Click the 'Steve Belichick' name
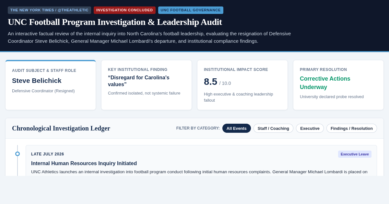Viewport: 389px width, 204px height. (37, 81)
